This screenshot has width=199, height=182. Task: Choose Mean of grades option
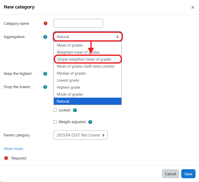(70, 45)
